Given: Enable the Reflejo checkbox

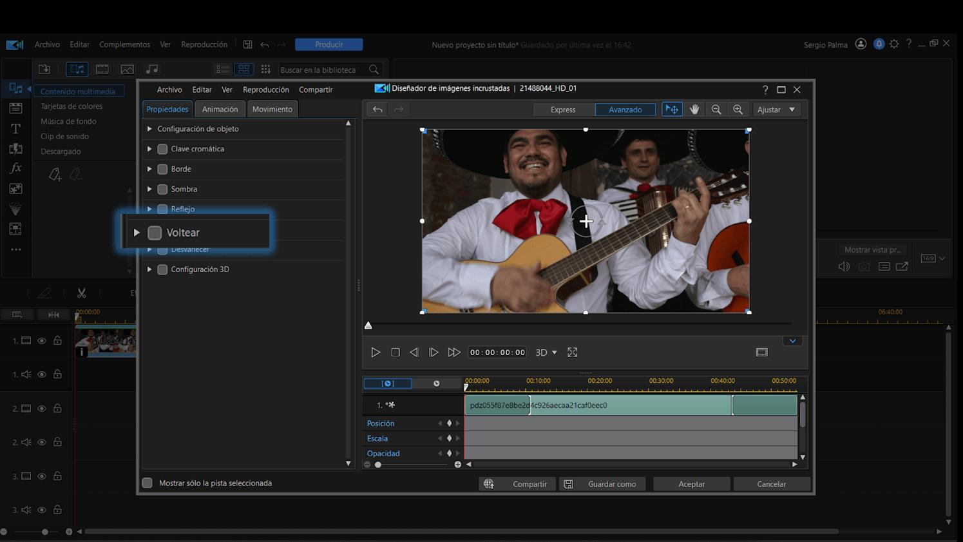Looking at the screenshot, I should click(162, 209).
